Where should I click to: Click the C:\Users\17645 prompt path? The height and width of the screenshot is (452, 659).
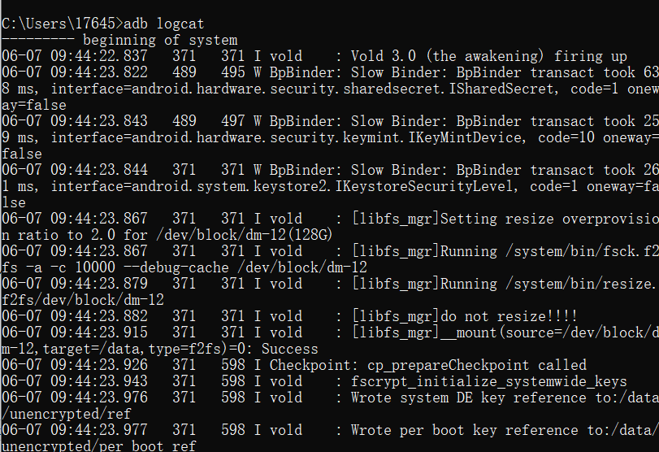pos(63,23)
